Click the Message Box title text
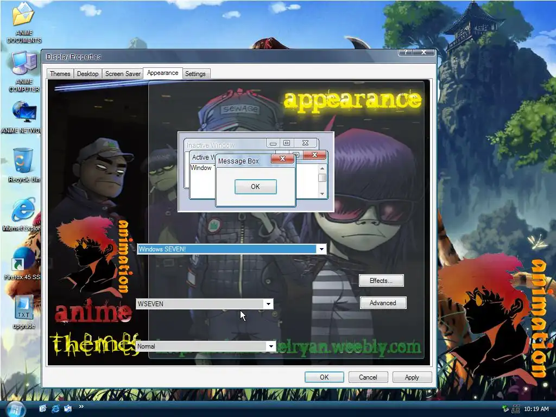This screenshot has height=417, width=556. click(238, 161)
